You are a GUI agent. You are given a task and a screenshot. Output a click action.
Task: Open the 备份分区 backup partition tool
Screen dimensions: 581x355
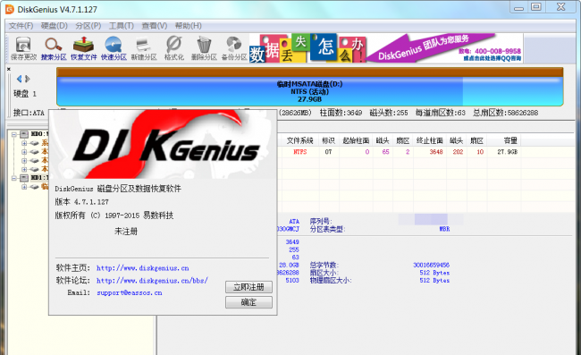pos(234,48)
